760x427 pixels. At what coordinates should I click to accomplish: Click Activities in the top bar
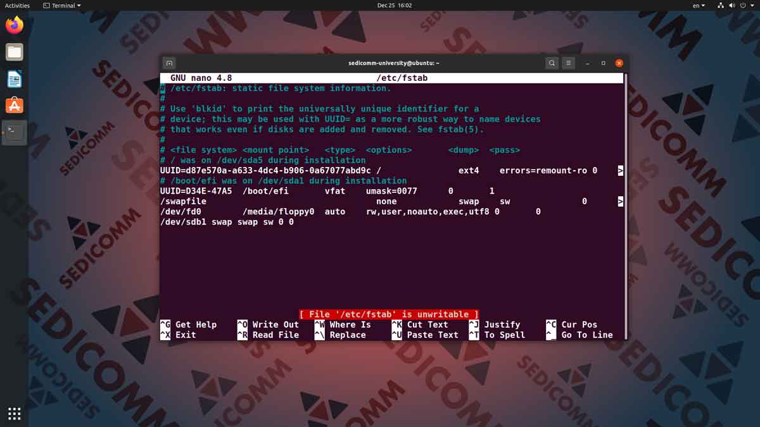17,5
